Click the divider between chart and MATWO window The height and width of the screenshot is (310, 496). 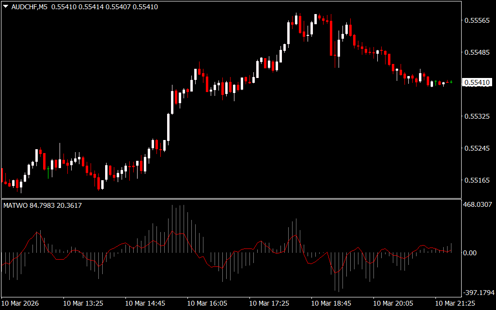coord(230,199)
